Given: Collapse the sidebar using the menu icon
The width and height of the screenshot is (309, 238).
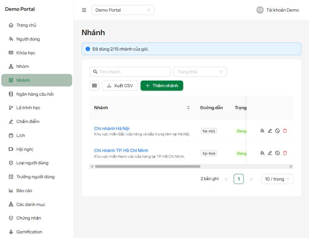Looking at the screenshot, I should pos(84,10).
